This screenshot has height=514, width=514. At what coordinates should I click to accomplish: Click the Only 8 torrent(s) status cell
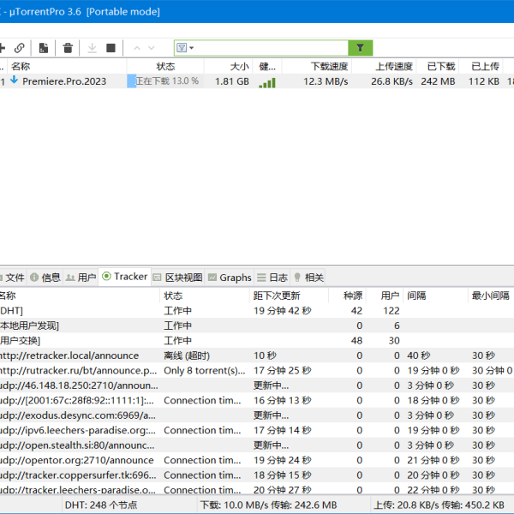pyautogui.click(x=204, y=370)
